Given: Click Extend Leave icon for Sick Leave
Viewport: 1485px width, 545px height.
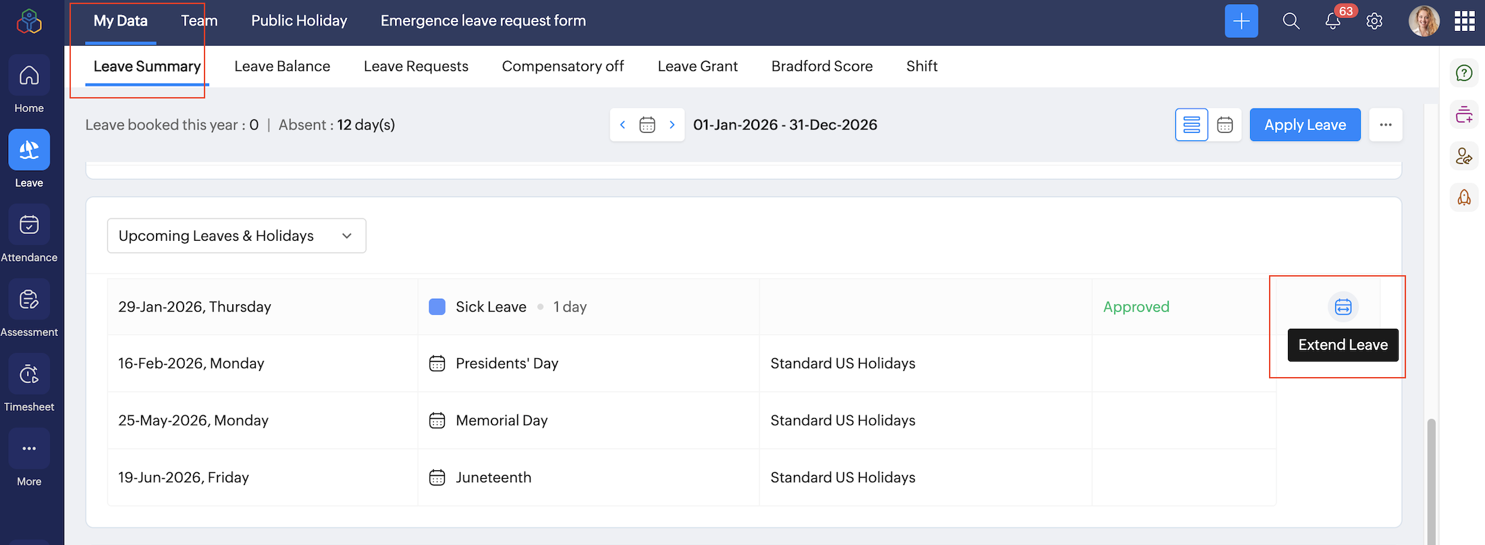Looking at the screenshot, I should (x=1343, y=307).
